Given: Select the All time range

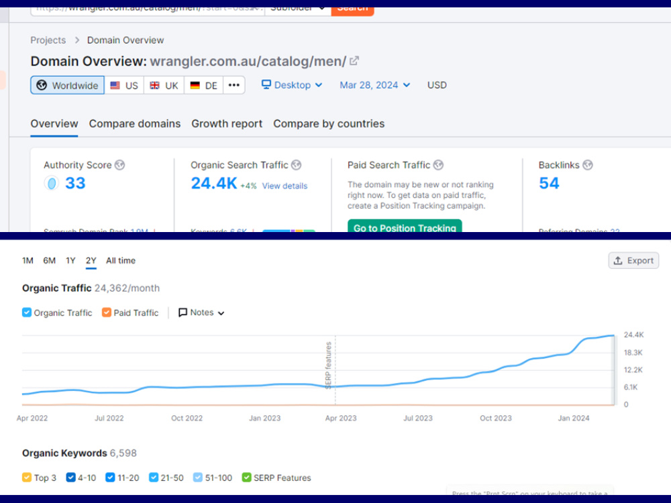Looking at the screenshot, I should pos(121,260).
